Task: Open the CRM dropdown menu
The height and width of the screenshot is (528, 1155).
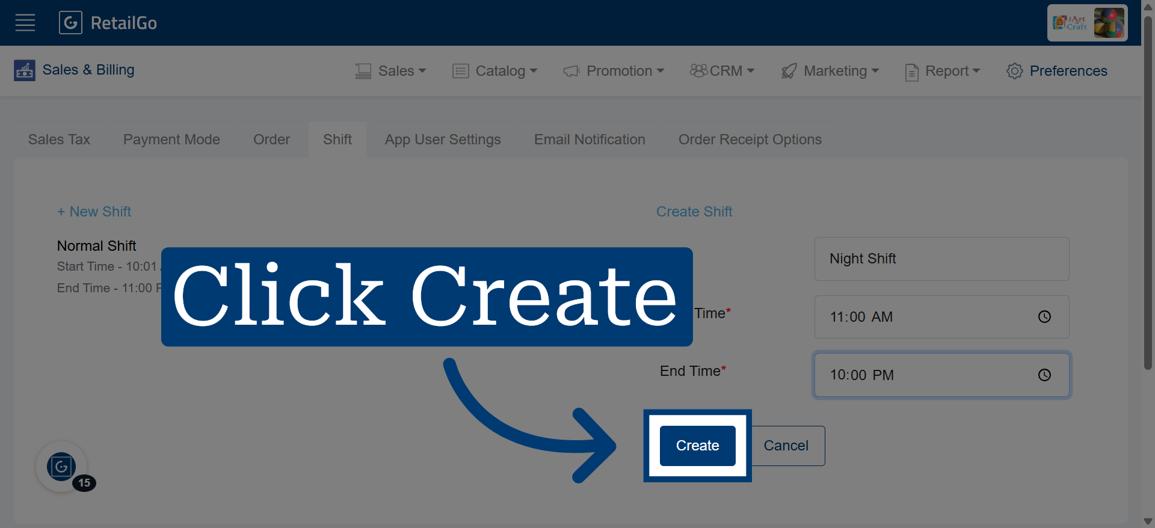Action: click(722, 71)
